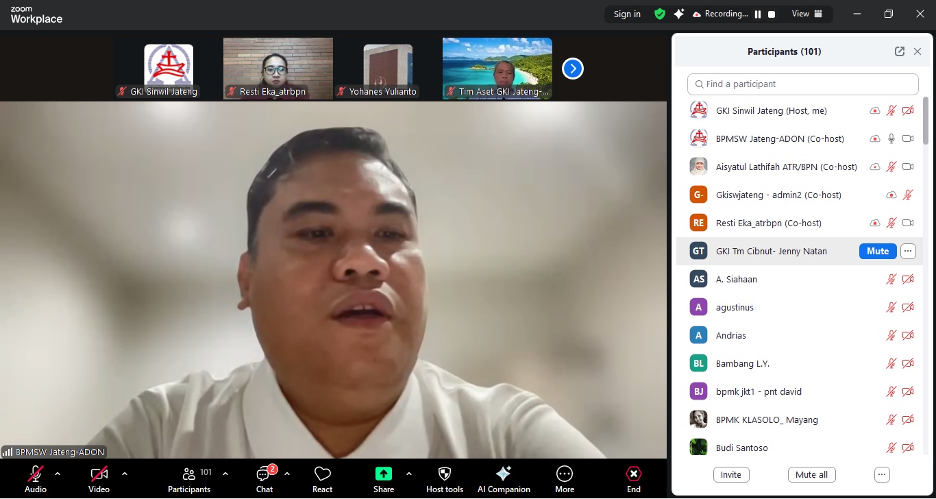
Task: Pop out the Participants panel
Action: click(x=899, y=51)
